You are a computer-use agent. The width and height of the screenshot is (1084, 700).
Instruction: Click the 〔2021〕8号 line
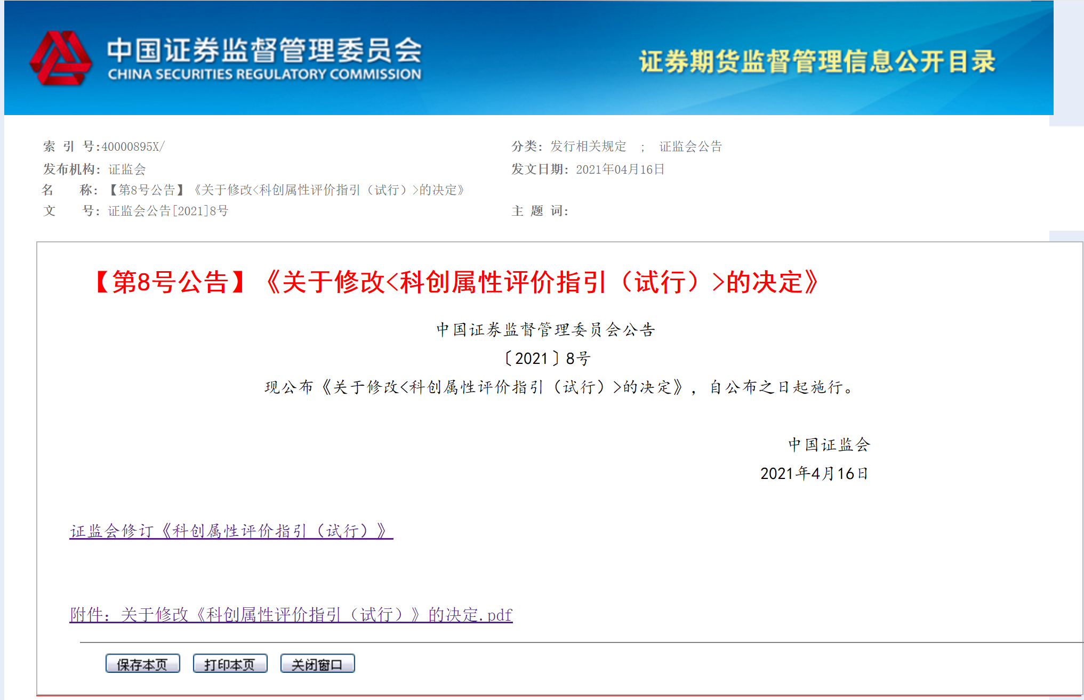point(547,359)
